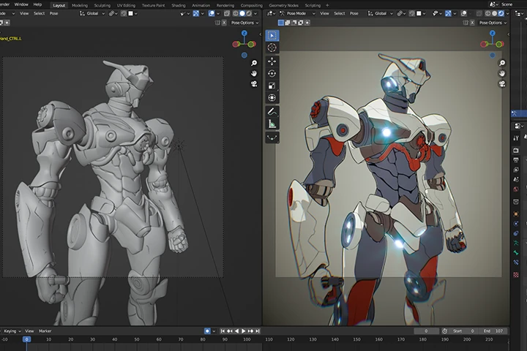This screenshot has width=527, height=351.
Task: Open the Pose Mode dropdown
Action: click(x=297, y=13)
